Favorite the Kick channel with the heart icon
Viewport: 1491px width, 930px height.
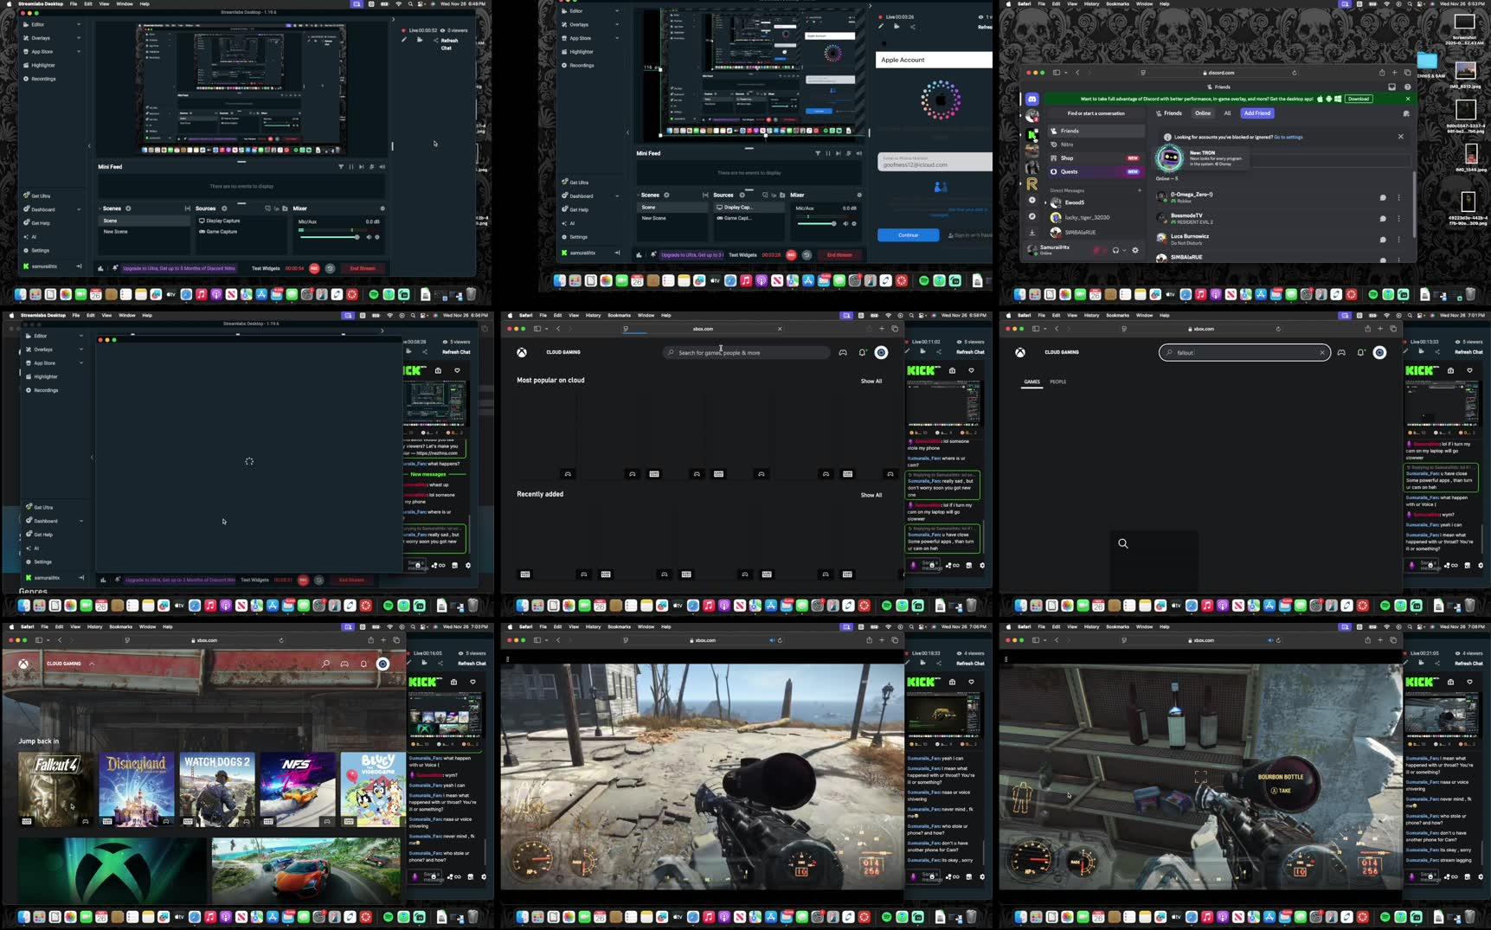pyautogui.click(x=971, y=369)
